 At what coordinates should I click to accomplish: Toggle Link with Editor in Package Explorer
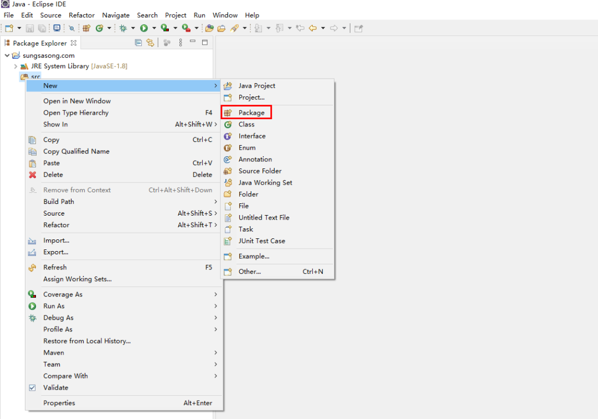(149, 43)
